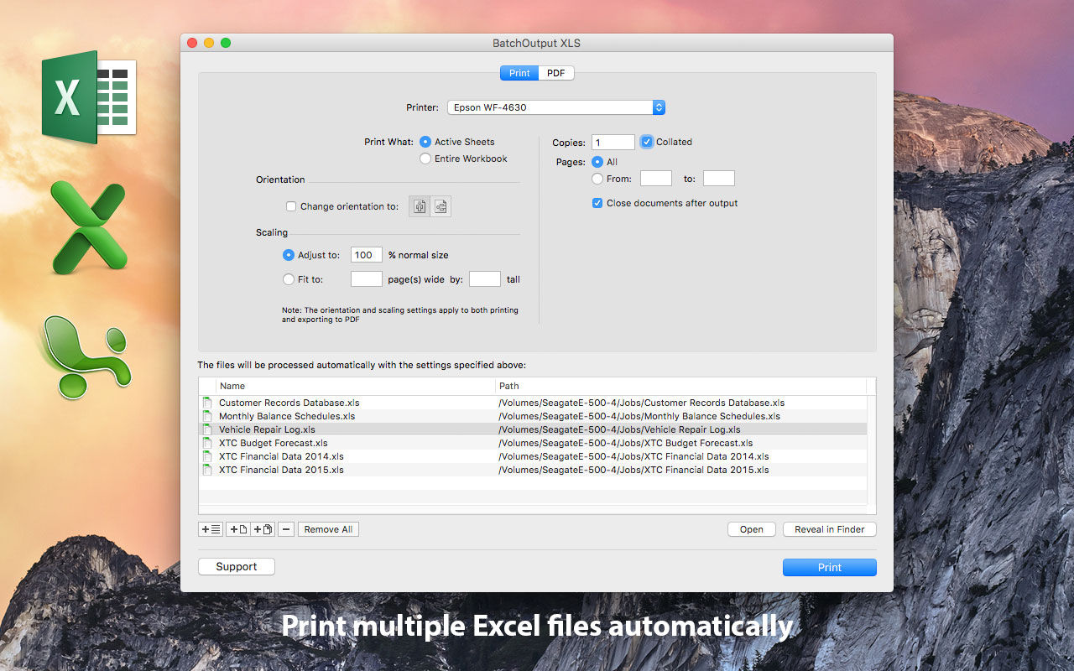Screen dimensions: 1074x671
Task: Click the add files list icon button
Action: 211,529
